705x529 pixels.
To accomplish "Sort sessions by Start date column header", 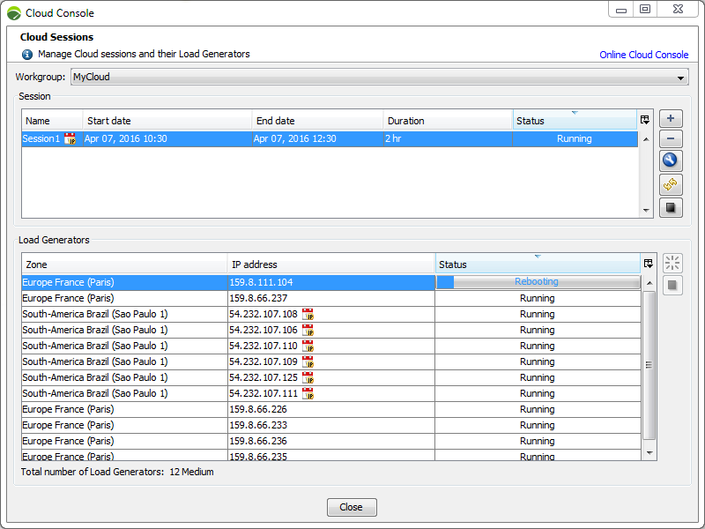I will pyautogui.click(x=167, y=121).
